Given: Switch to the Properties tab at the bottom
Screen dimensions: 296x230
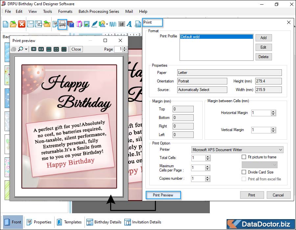Looking at the screenshot, I should pos(39,222).
